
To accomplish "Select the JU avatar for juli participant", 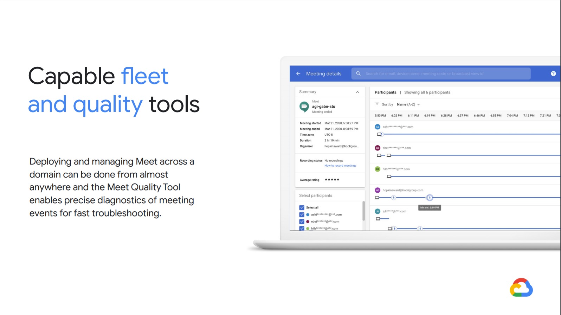I will tap(378, 211).
